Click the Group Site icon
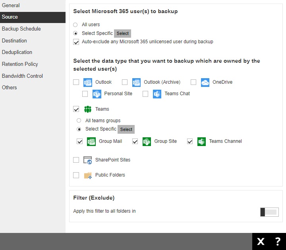This screenshot has height=250, width=286. click(147, 142)
